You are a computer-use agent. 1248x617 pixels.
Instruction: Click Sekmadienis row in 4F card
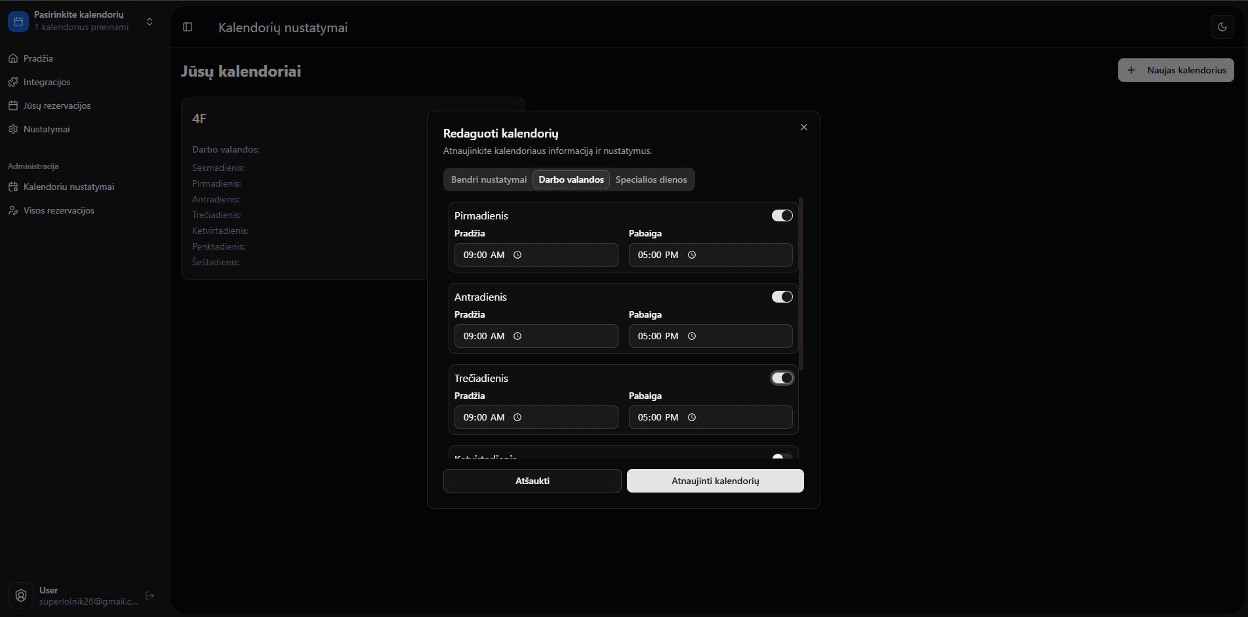tap(218, 168)
